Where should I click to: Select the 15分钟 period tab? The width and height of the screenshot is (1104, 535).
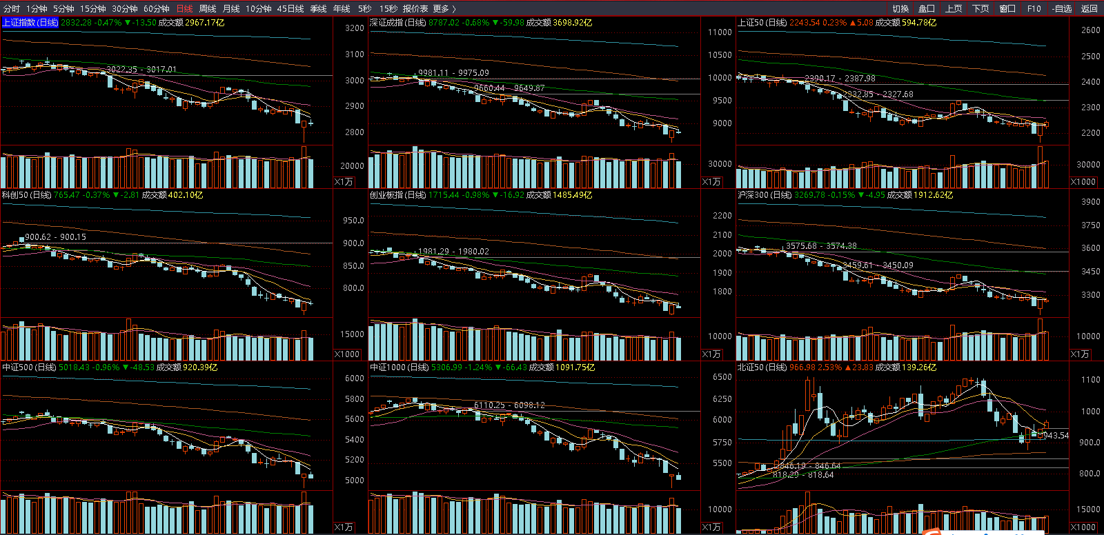[92, 9]
